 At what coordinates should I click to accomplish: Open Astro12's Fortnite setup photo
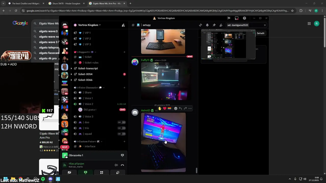coord(163,142)
